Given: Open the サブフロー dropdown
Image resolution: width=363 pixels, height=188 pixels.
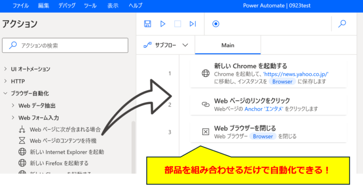Looking at the screenshot, I should pyautogui.click(x=166, y=45).
